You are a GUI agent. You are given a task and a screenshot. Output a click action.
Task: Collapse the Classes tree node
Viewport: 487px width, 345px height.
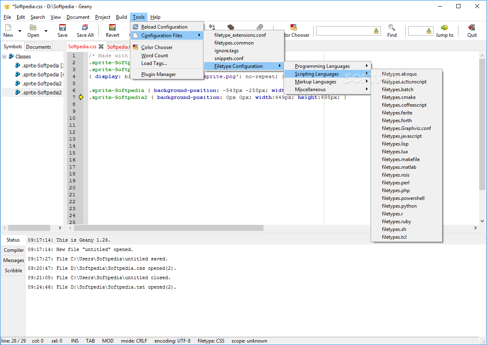tap(4, 57)
